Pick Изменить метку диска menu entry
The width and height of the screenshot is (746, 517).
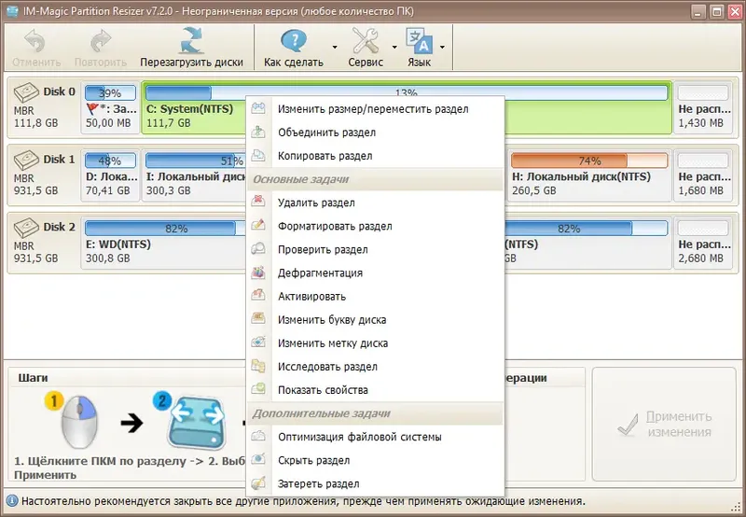tap(375, 343)
